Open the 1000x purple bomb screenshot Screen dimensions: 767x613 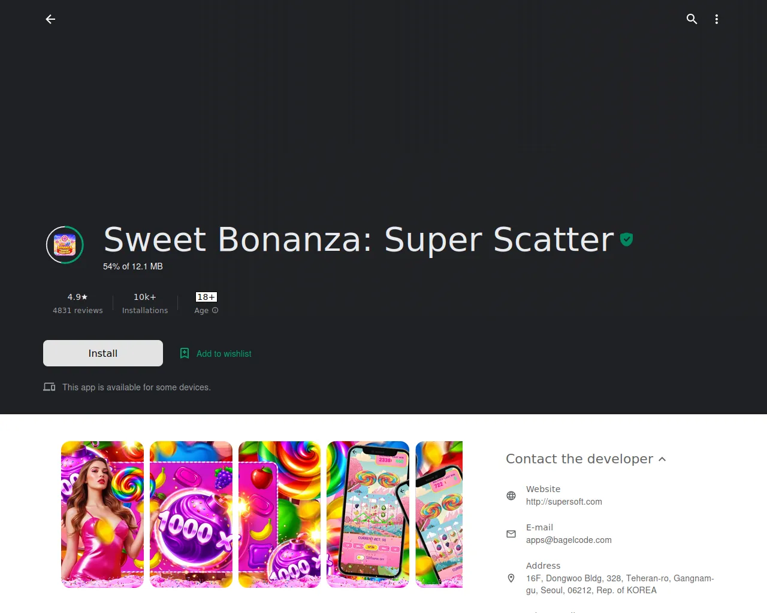click(191, 515)
